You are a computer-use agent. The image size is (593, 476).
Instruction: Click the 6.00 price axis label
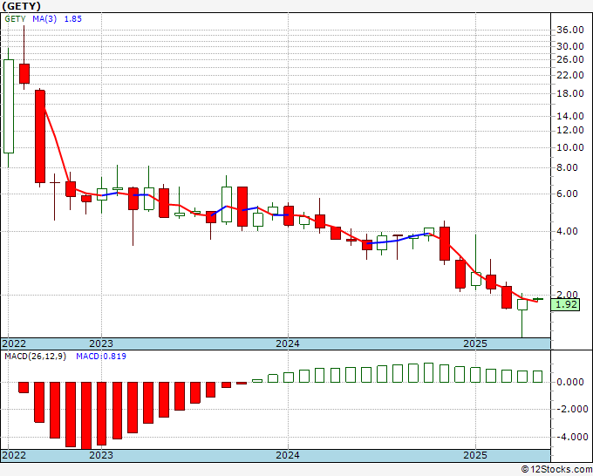point(568,194)
